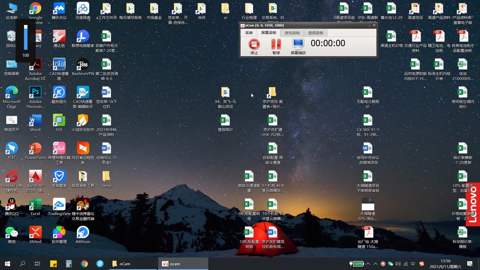480x270 pixels.
Task: Switch to the 游戏录制 tab
Action: coord(292,33)
